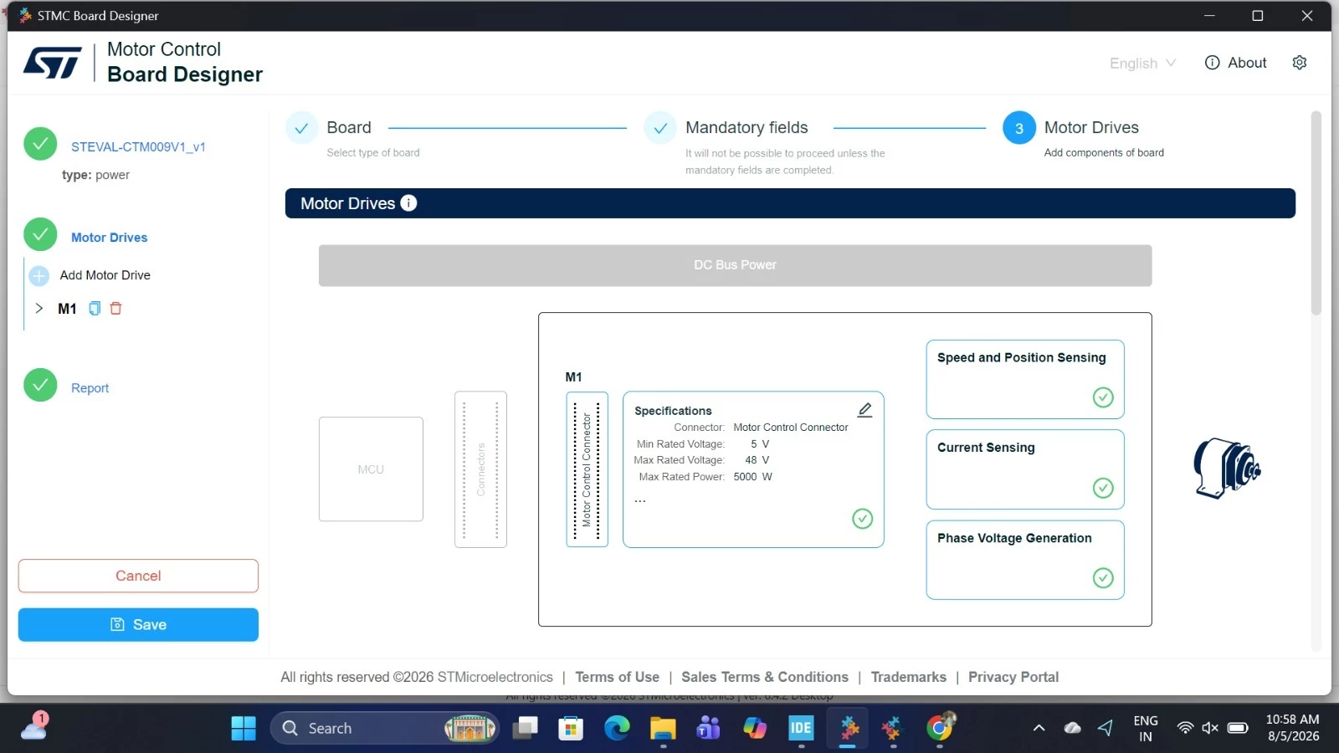Screen dimensions: 1339x753
Task: Open Trademarks link
Action: 908,677
